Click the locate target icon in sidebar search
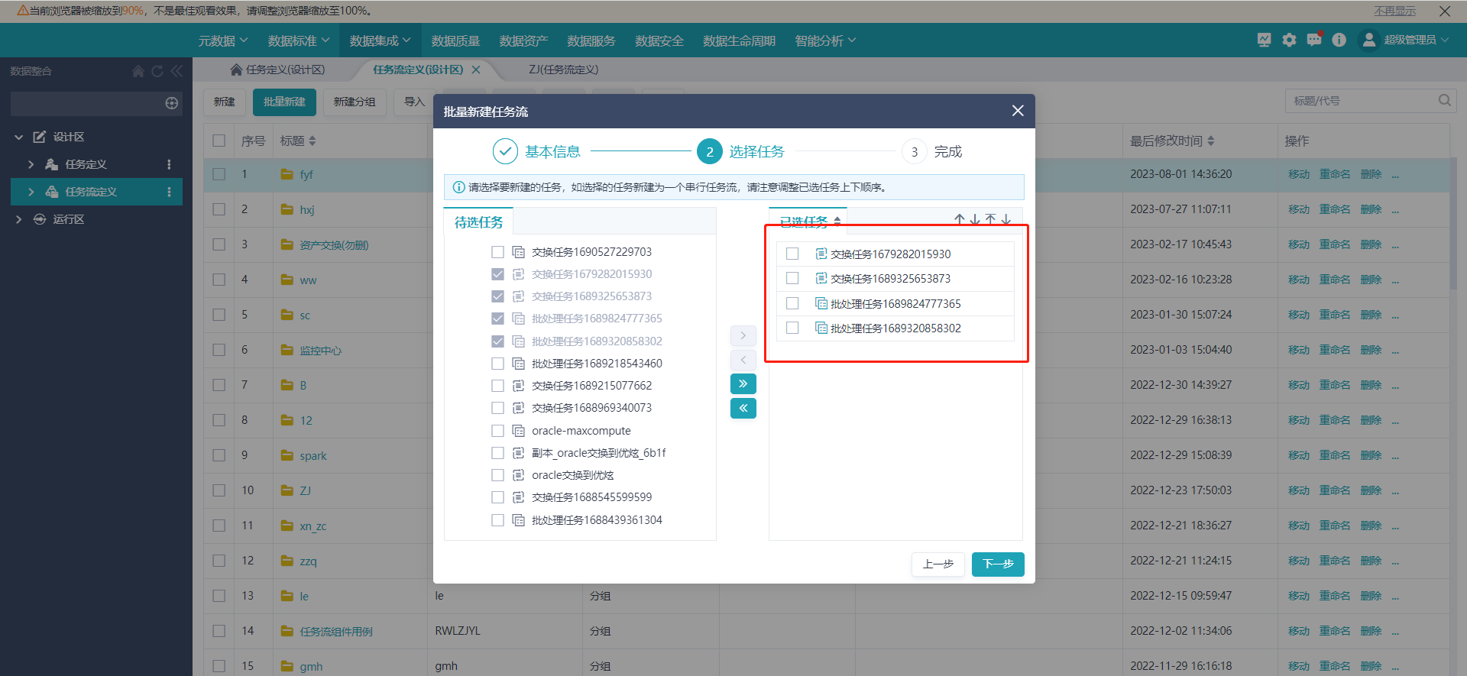 [172, 103]
